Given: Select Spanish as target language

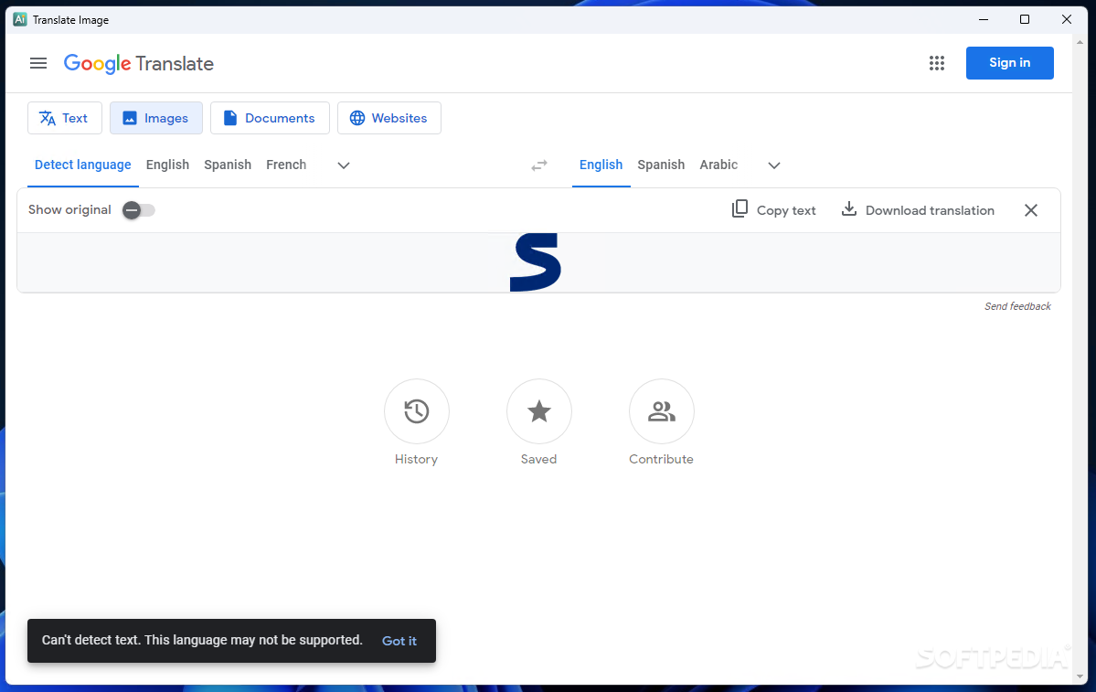Looking at the screenshot, I should coord(661,165).
